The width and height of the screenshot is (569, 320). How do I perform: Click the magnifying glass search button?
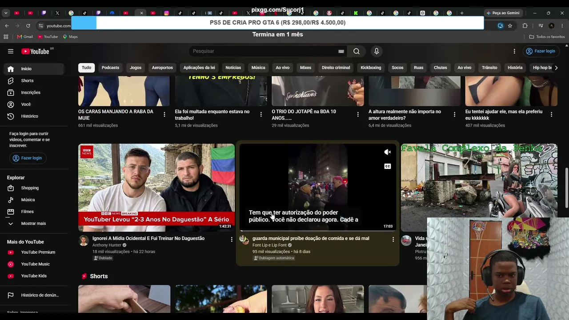(x=357, y=51)
